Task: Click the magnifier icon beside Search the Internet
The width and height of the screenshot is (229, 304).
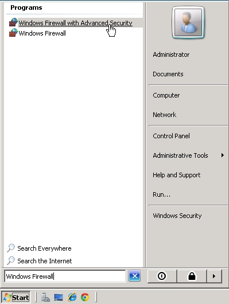Action: tap(11, 260)
